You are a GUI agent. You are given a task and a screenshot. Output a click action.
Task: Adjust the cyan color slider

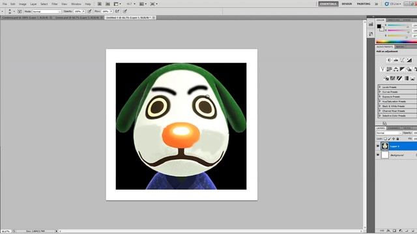(x=398, y=26)
